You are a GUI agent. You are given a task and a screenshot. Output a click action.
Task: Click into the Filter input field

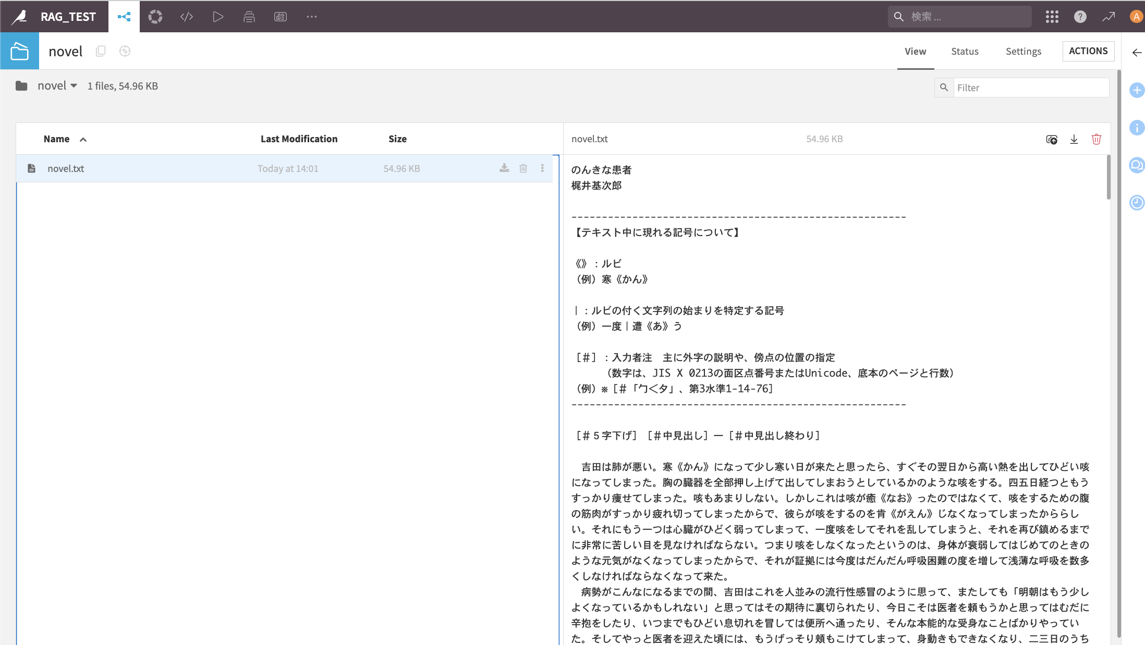coord(1030,88)
